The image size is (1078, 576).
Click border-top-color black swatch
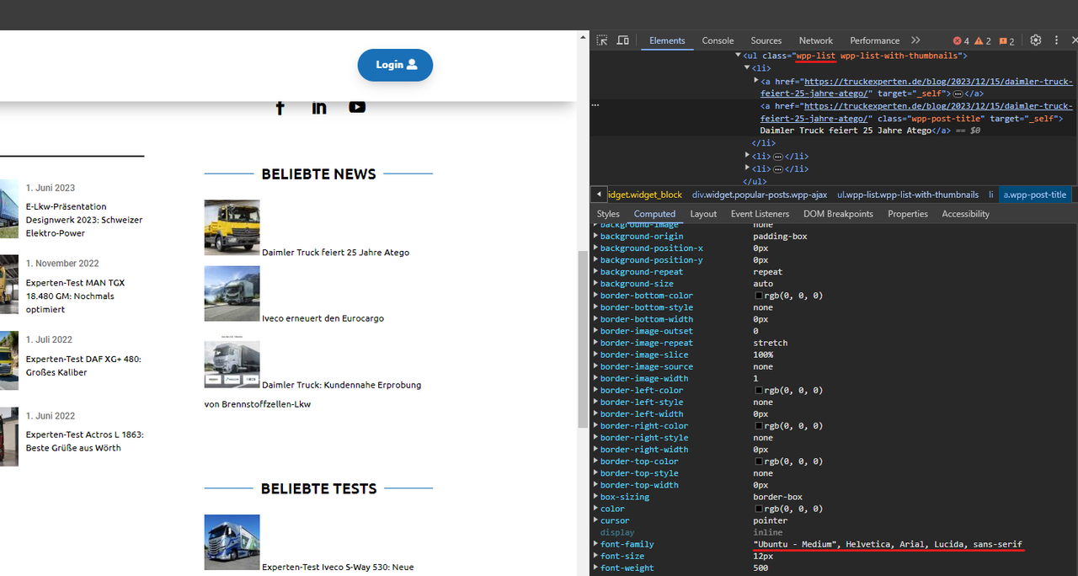758,461
